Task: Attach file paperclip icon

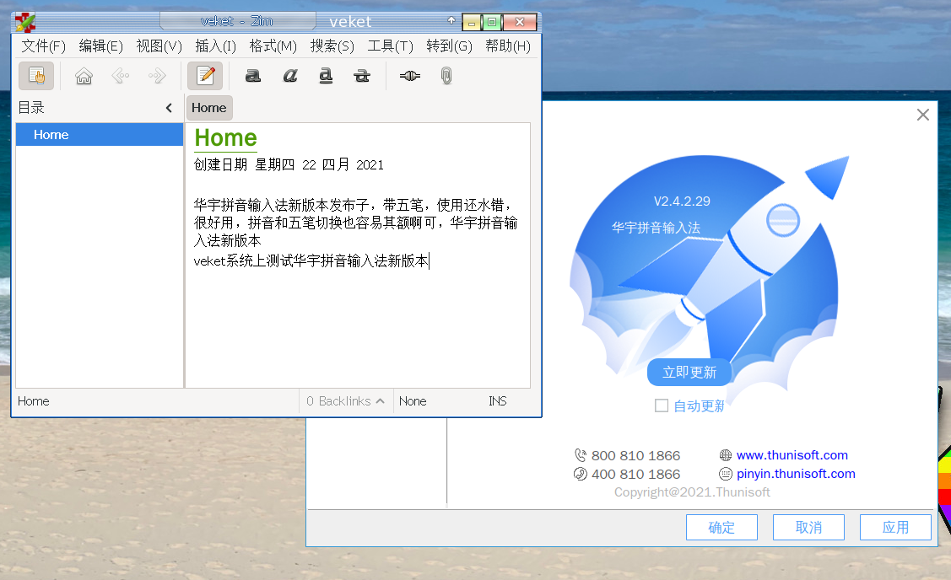Action: tap(446, 76)
